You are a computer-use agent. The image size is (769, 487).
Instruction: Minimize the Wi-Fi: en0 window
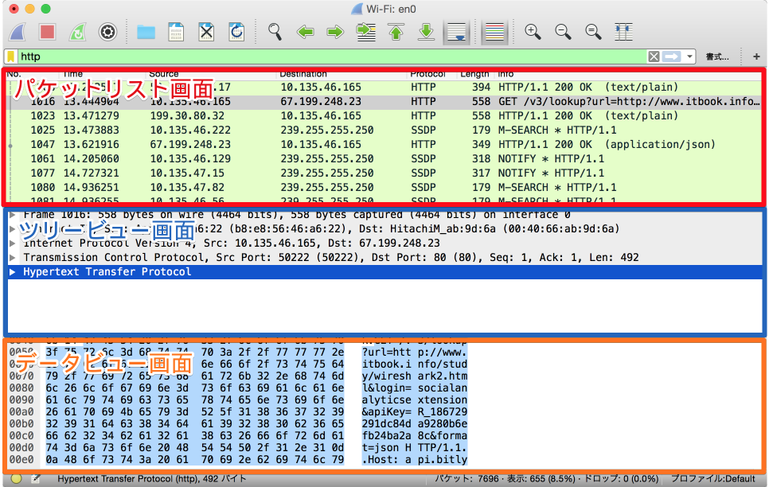pos(30,9)
